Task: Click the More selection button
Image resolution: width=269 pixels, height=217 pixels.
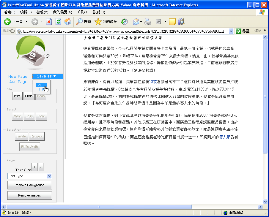Action: (17, 116)
